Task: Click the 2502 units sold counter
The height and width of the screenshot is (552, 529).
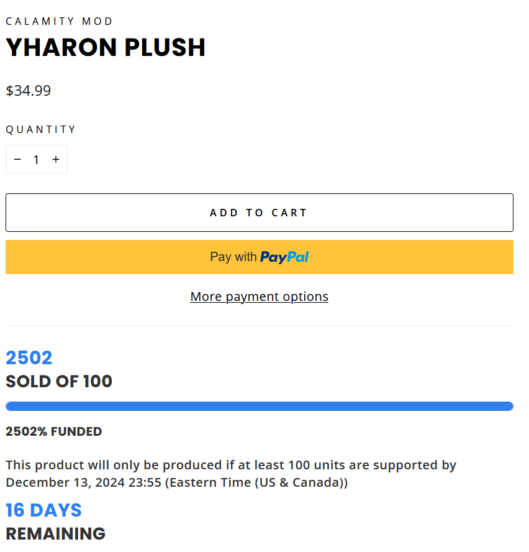Action: click(29, 358)
